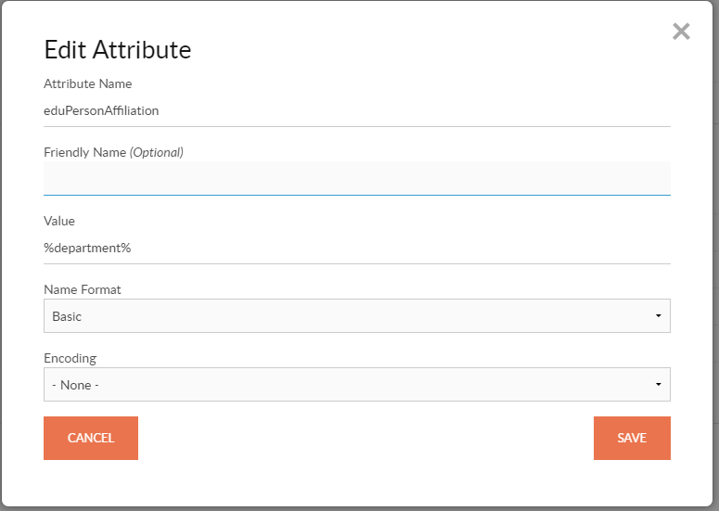Click the Value field label
This screenshot has height=511, width=719.
(x=59, y=221)
